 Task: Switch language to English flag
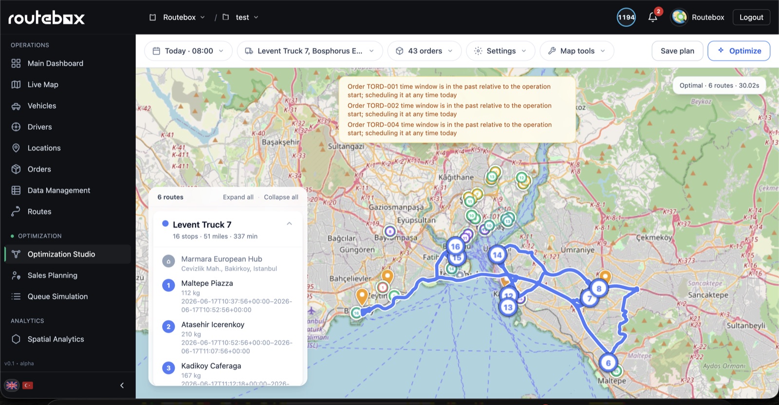[12, 386]
